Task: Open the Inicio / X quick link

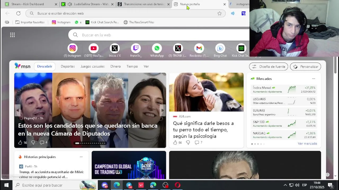Action: pos(115,51)
